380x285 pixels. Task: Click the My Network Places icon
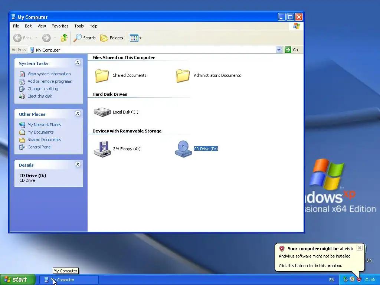[22, 125]
